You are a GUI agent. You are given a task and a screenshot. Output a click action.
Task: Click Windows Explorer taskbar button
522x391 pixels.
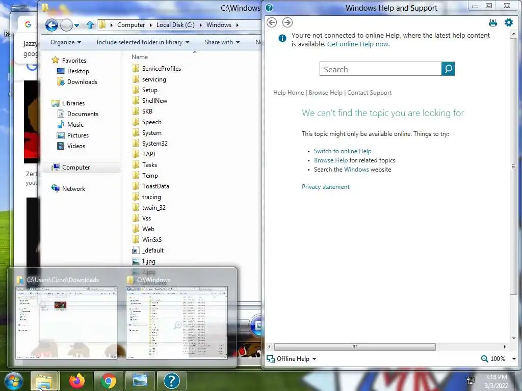click(44, 381)
